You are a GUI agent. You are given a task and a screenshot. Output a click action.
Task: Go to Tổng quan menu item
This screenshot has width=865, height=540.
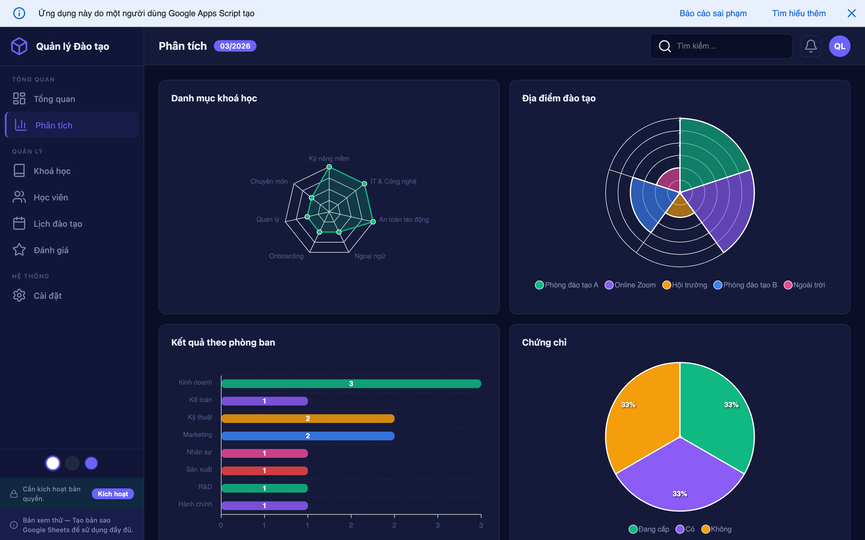tap(54, 99)
